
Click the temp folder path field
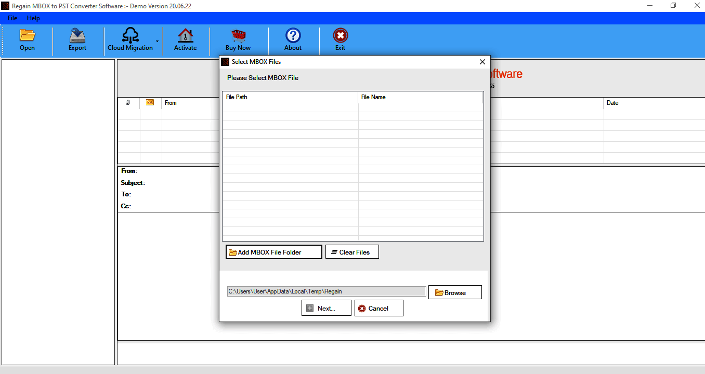pyautogui.click(x=327, y=291)
